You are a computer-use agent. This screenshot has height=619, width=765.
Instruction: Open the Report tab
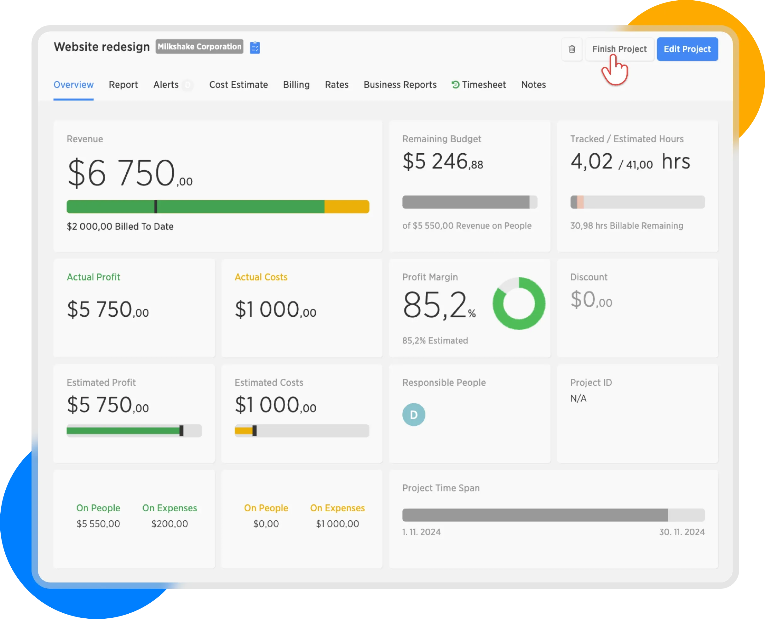coord(123,85)
